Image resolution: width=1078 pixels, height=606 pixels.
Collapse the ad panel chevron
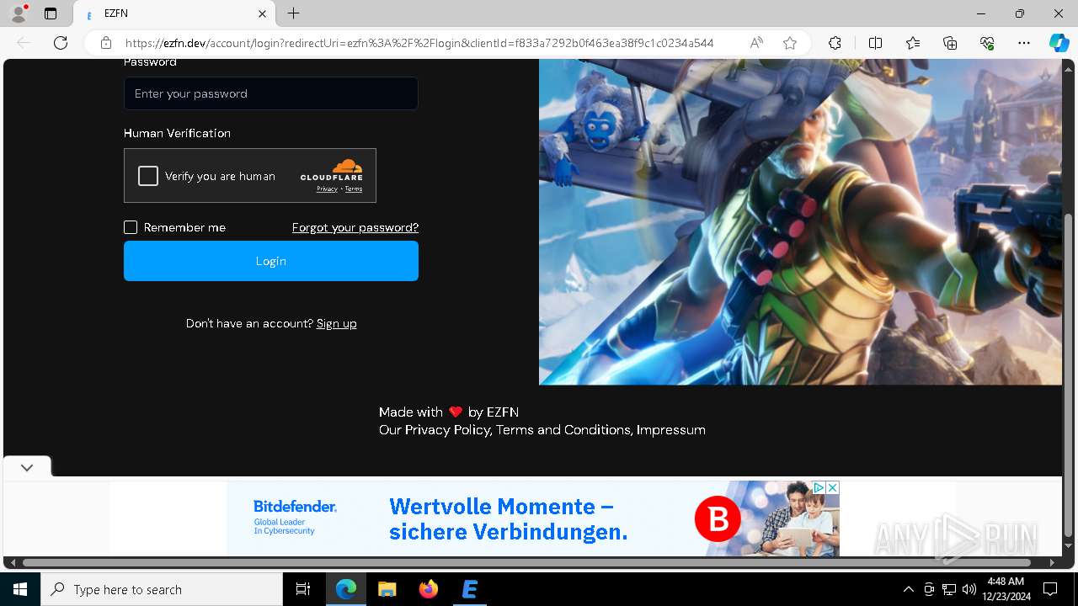point(27,467)
